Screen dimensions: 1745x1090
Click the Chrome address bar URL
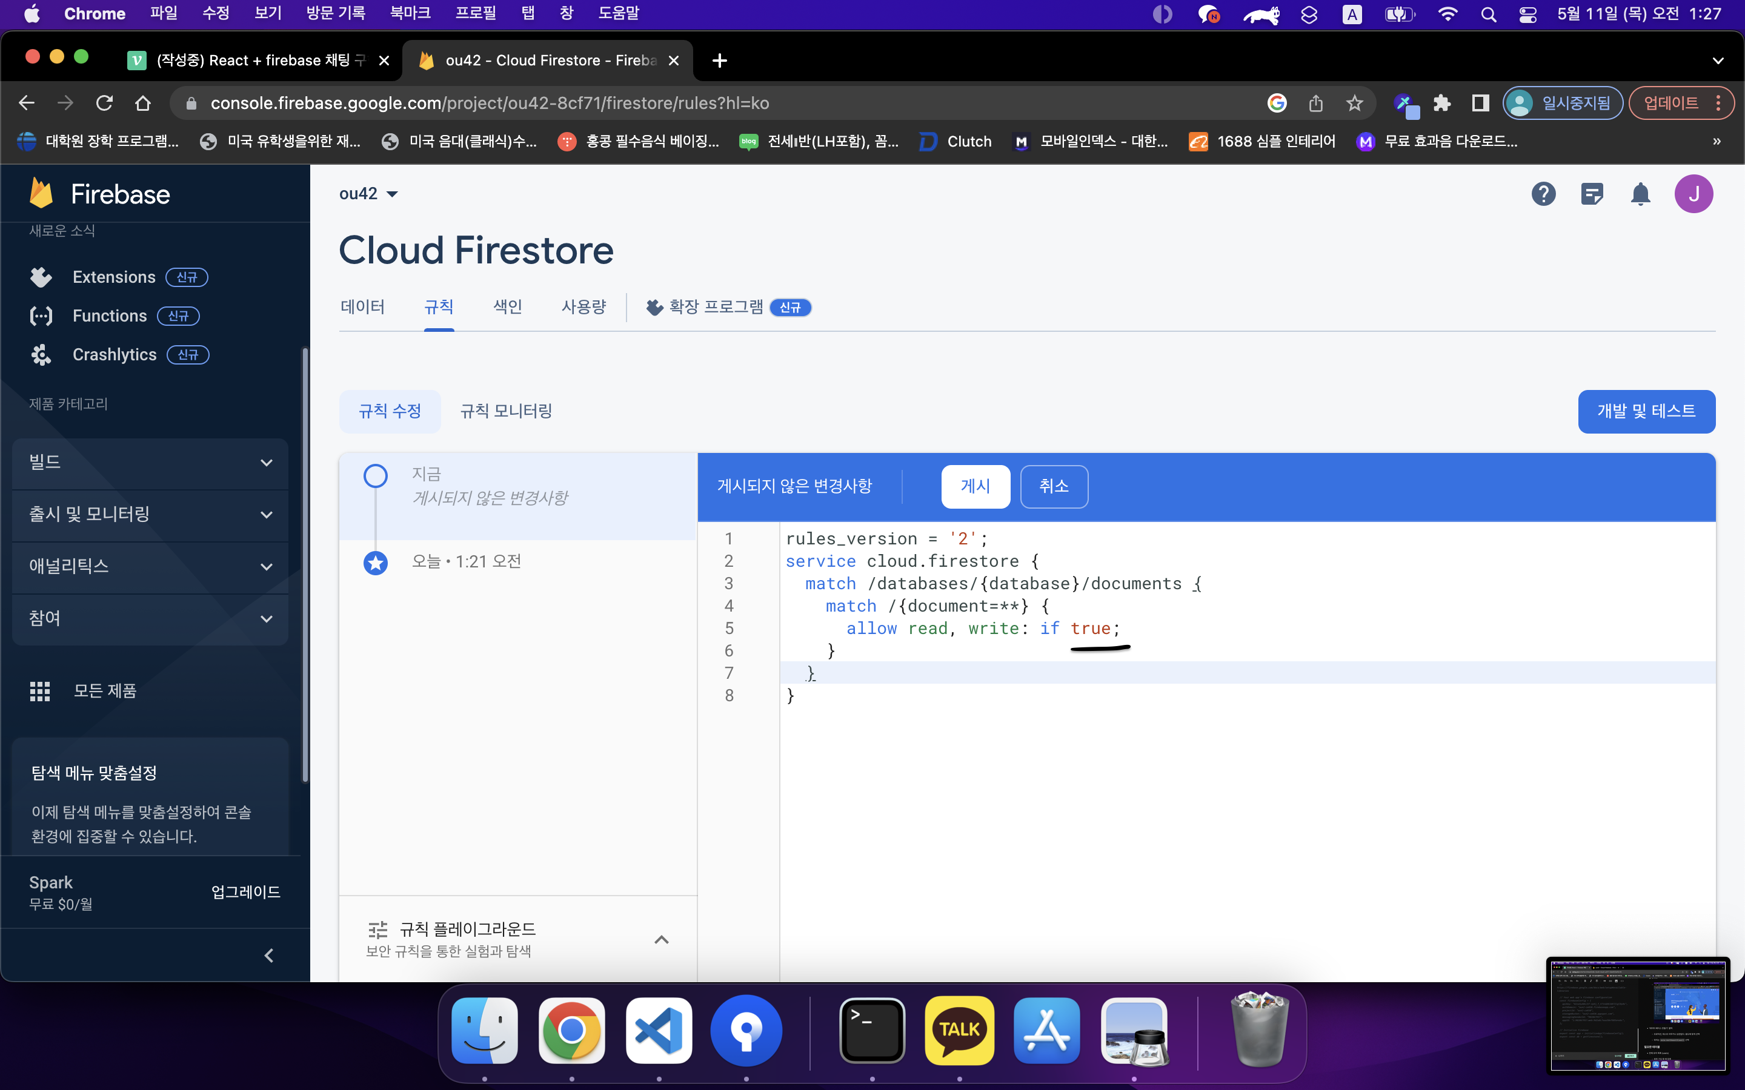pos(490,103)
